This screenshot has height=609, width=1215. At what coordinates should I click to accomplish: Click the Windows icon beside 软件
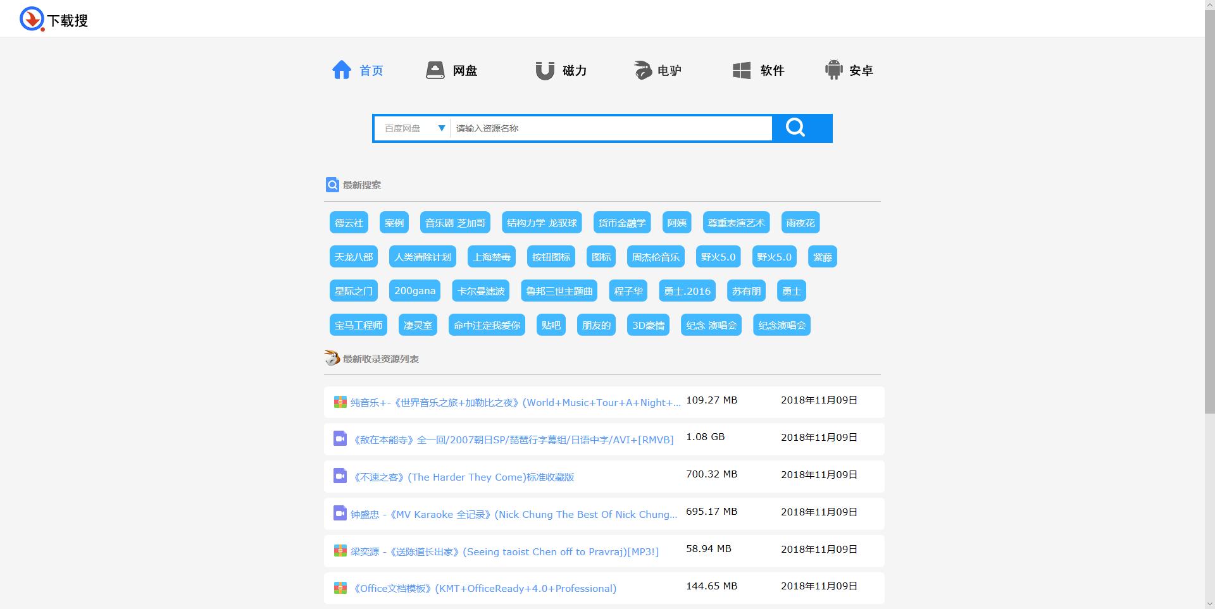[741, 70]
